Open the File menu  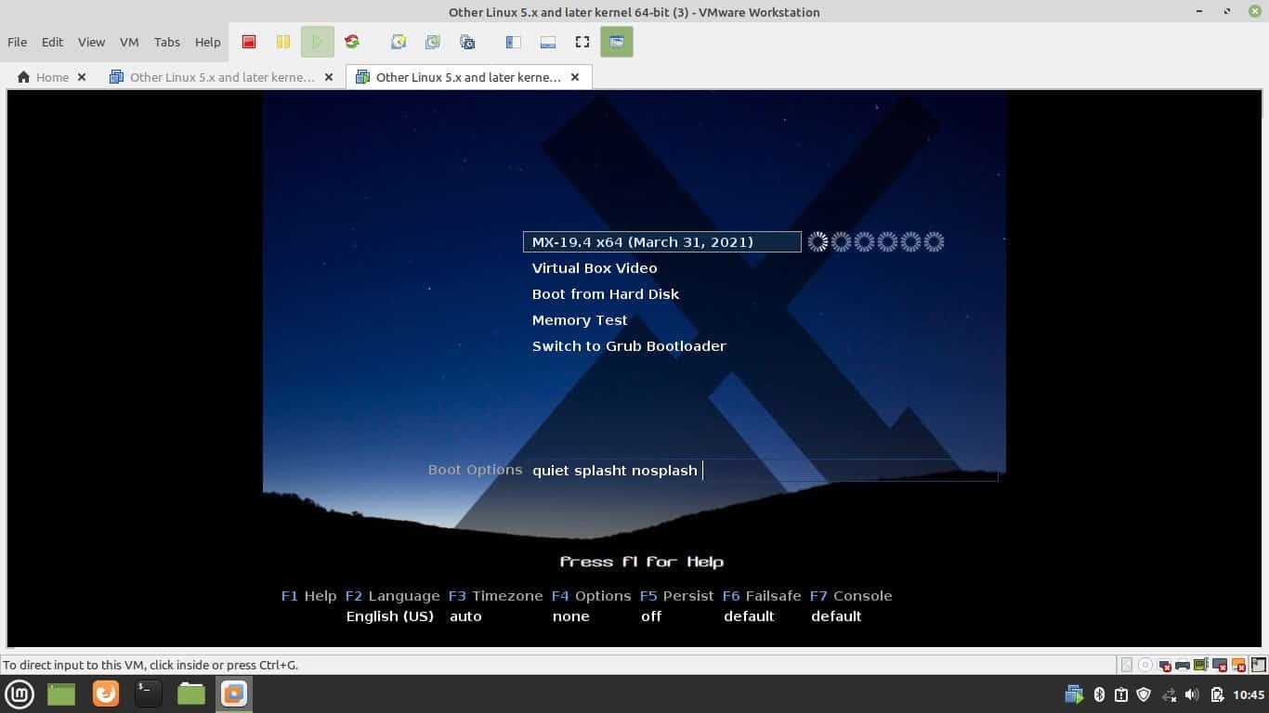click(17, 42)
